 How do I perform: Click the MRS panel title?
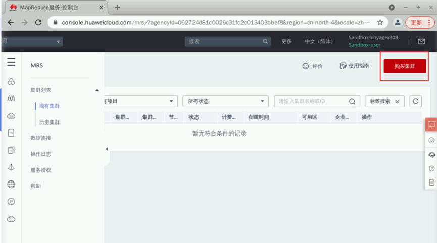point(37,65)
